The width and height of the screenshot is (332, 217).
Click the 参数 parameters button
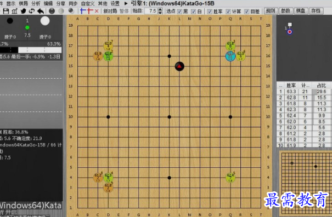pyautogui.click(x=285, y=11)
